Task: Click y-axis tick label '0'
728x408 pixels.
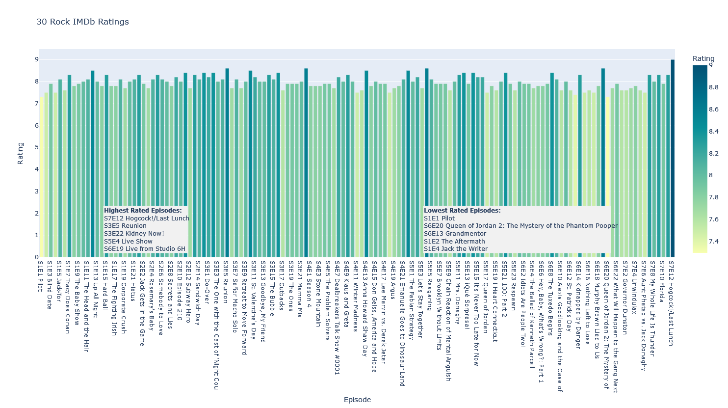Action: tap(36, 257)
